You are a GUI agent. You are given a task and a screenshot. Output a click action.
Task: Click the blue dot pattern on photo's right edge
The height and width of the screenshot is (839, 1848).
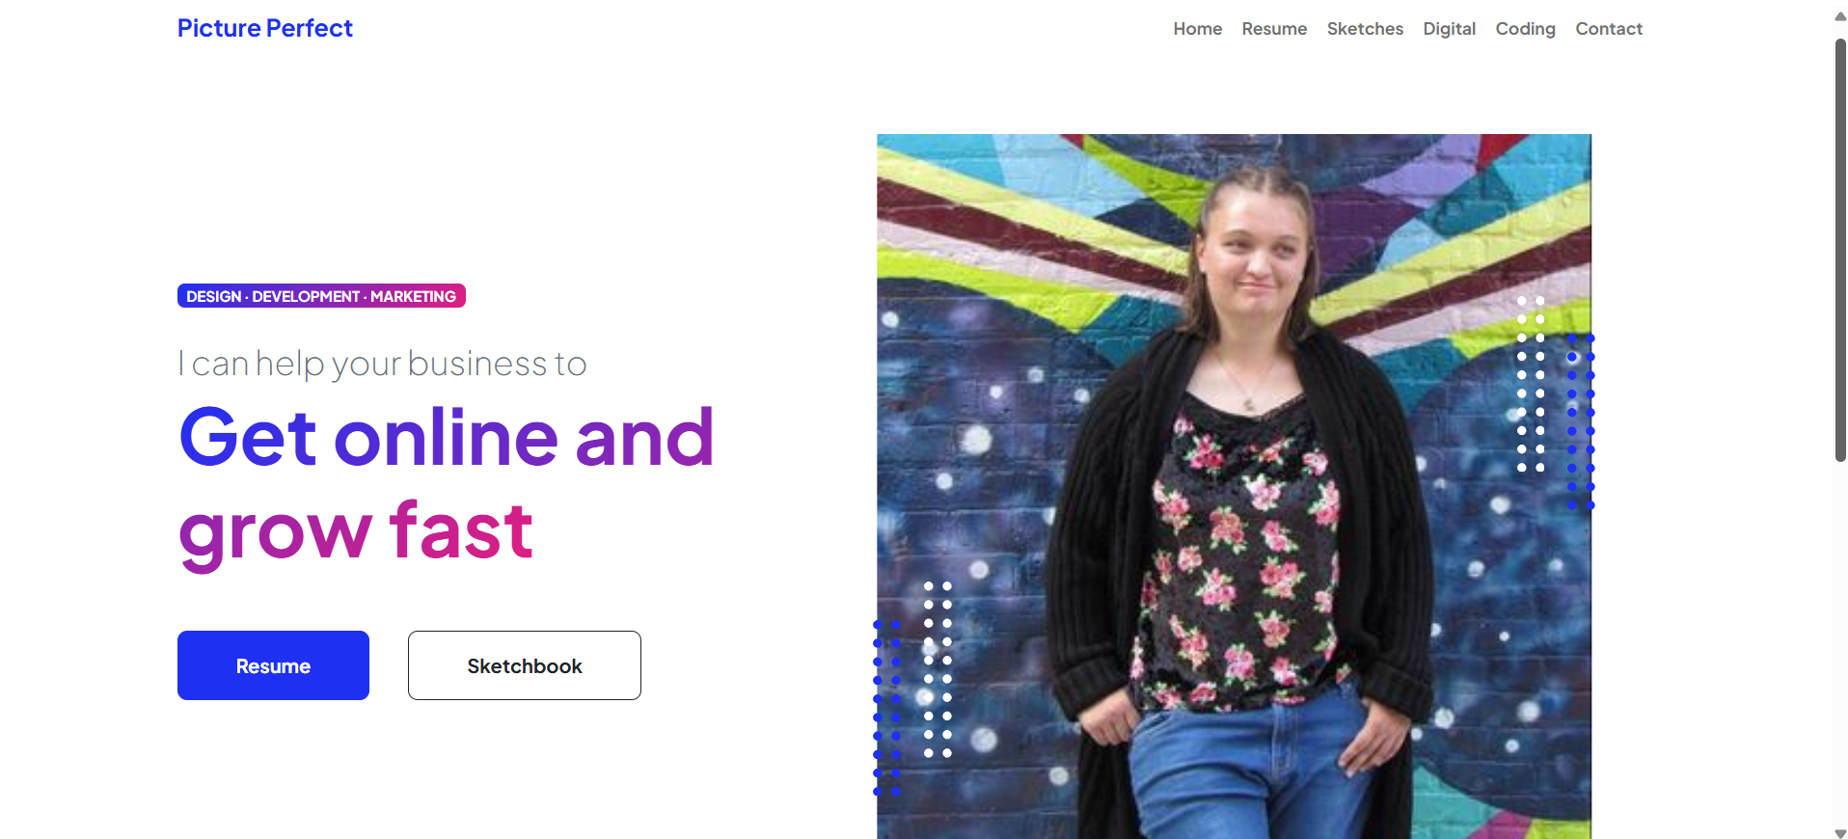pyautogui.click(x=1581, y=421)
